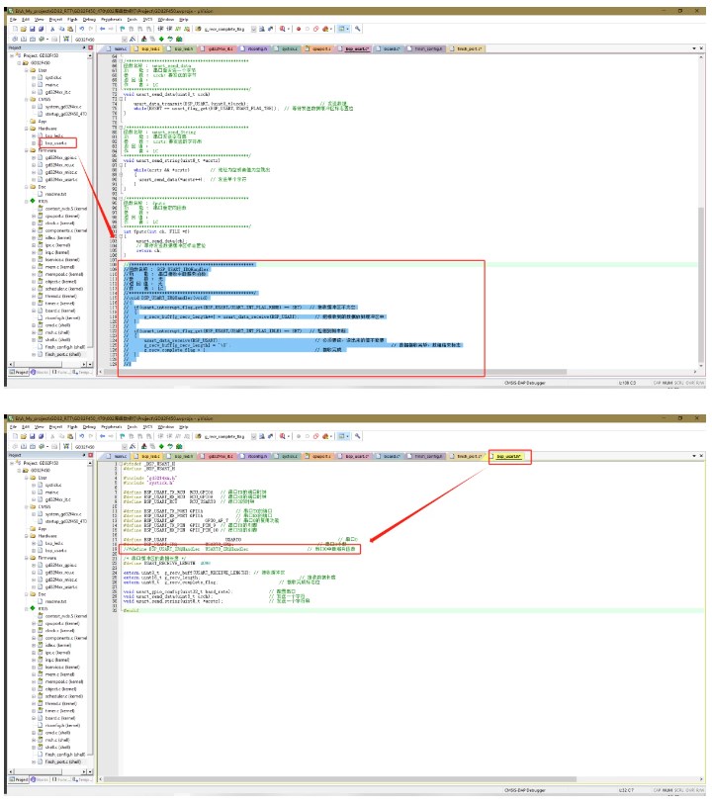Click Configuration wrench icon in top window
The width and height of the screenshot is (712, 805).
click(358, 30)
